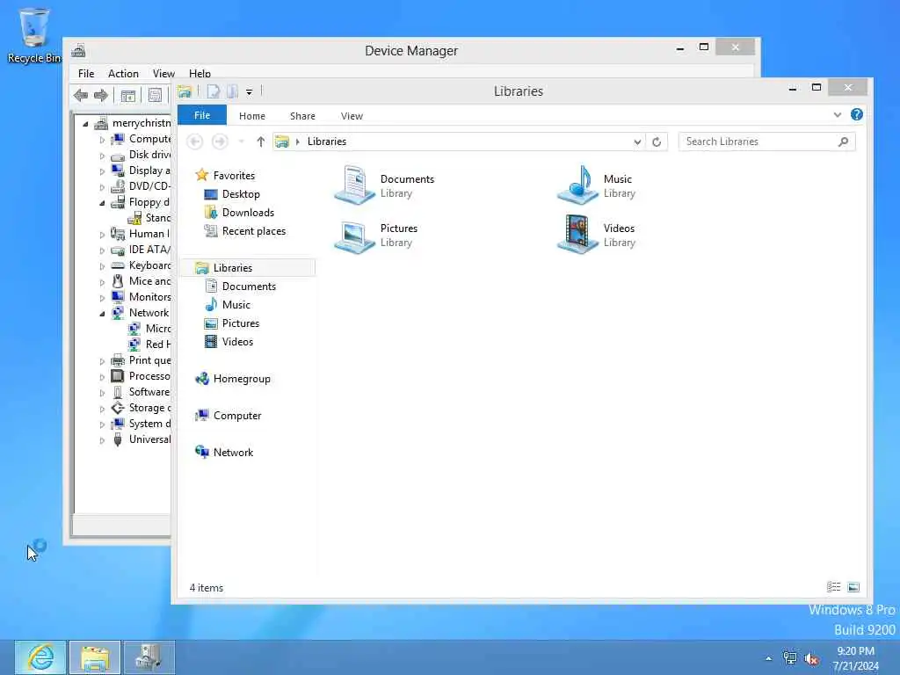This screenshot has height=675, width=900.
Task: Expand Print queues node in Device Manager
Action: [x=102, y=361]
